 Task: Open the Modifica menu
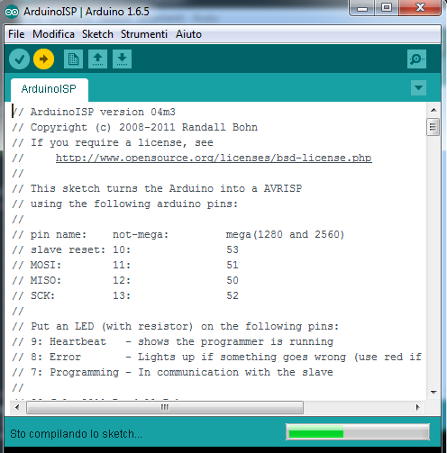(53, 34)
